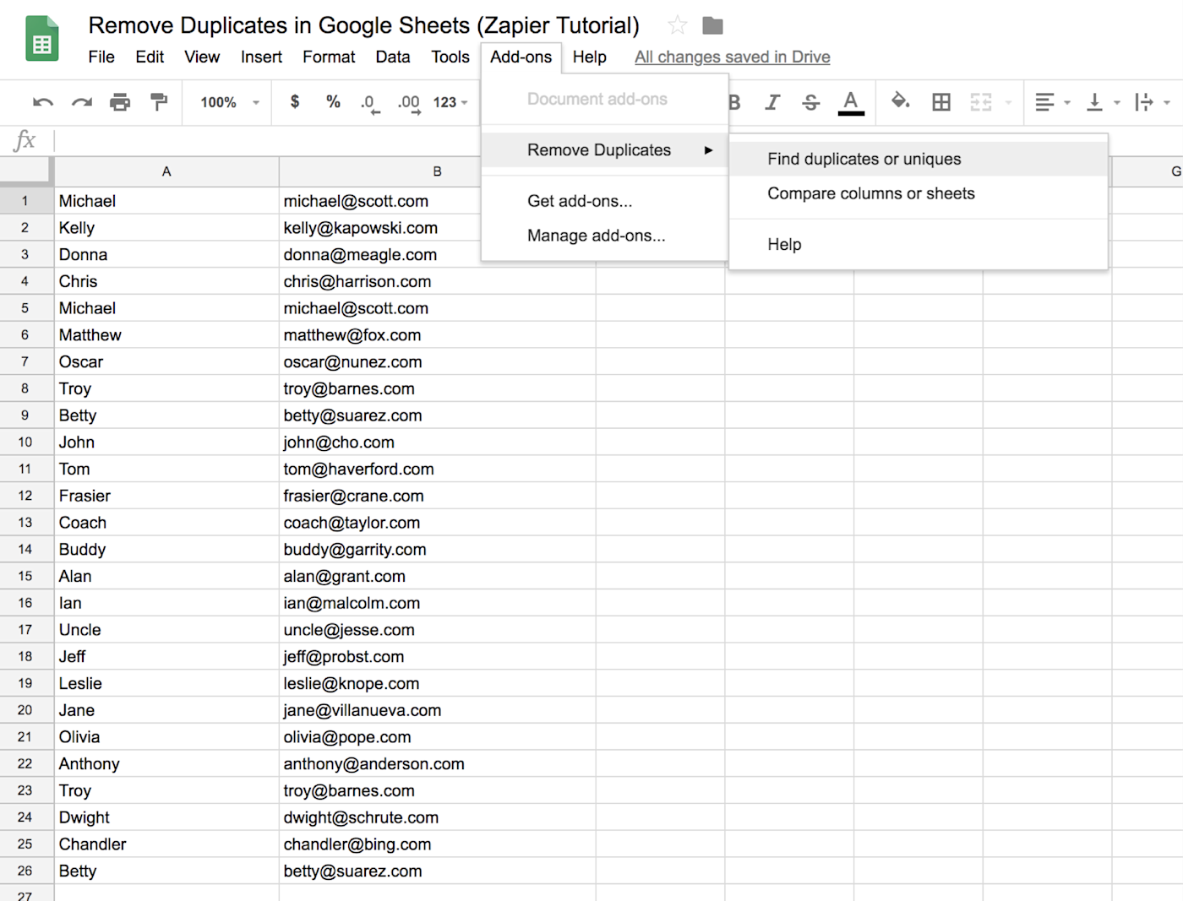The image size is (1183, 901).
Task: Open the Data menu
Action: click(393, 57)
